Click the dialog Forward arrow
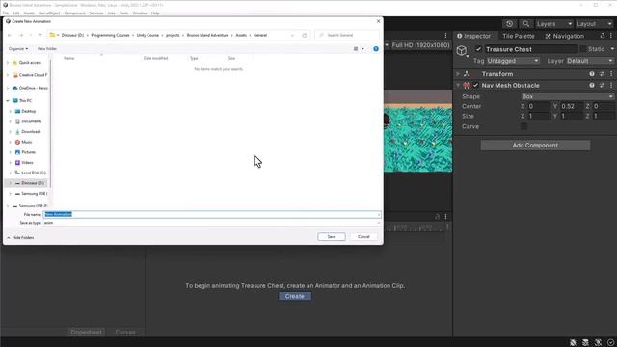 tap(21, 35)
